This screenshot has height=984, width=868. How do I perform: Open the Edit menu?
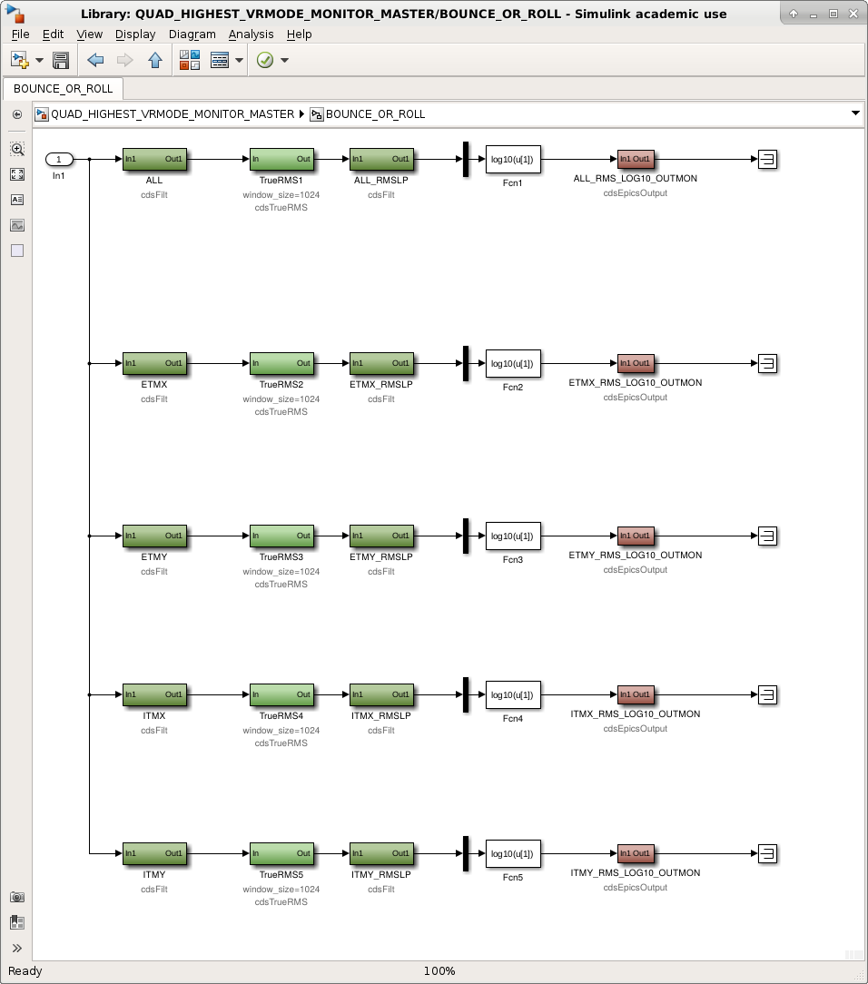(x=54, y=34)
